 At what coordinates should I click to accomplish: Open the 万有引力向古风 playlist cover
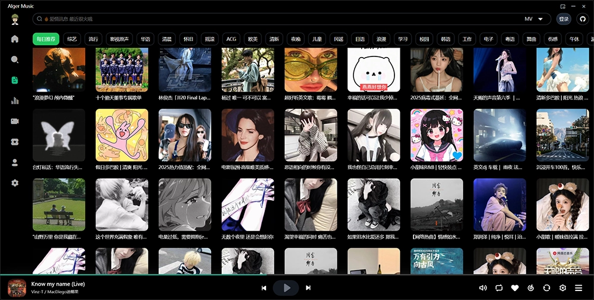437,261
